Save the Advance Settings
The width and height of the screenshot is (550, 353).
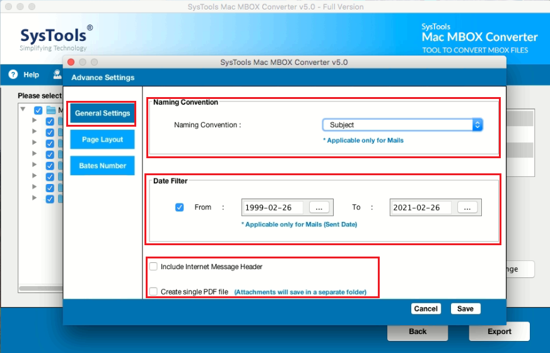(x=465, y=308)
